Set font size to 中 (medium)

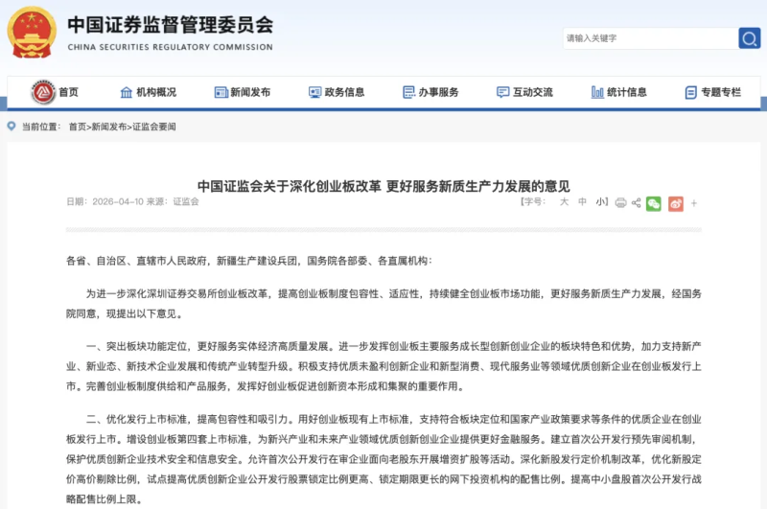(x=582, y=202)
